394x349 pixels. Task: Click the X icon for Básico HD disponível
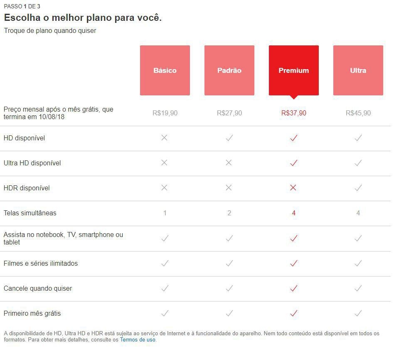pos(165,138)
